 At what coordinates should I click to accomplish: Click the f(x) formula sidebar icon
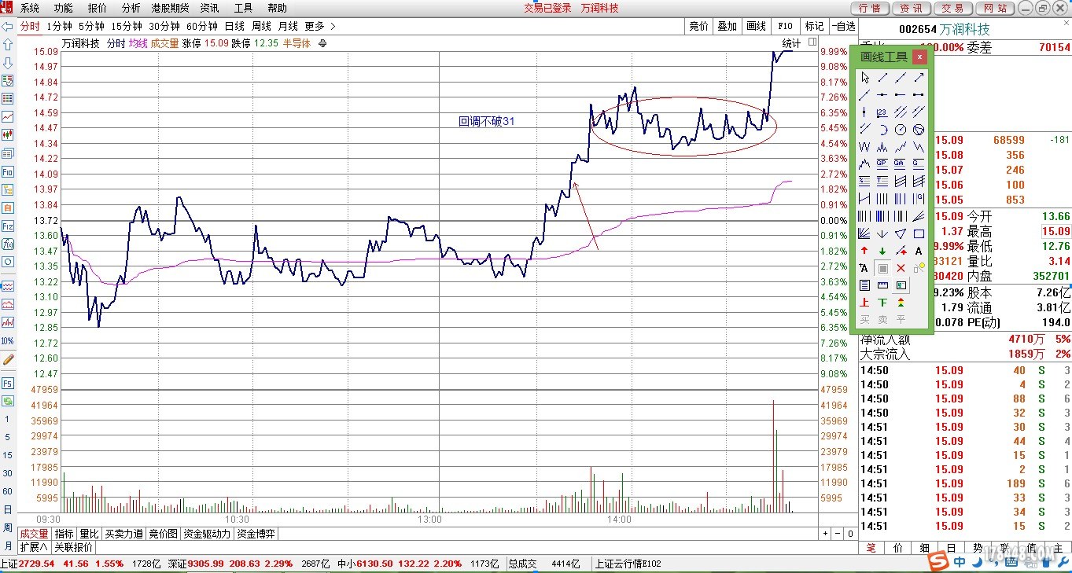tap(7, 244)
